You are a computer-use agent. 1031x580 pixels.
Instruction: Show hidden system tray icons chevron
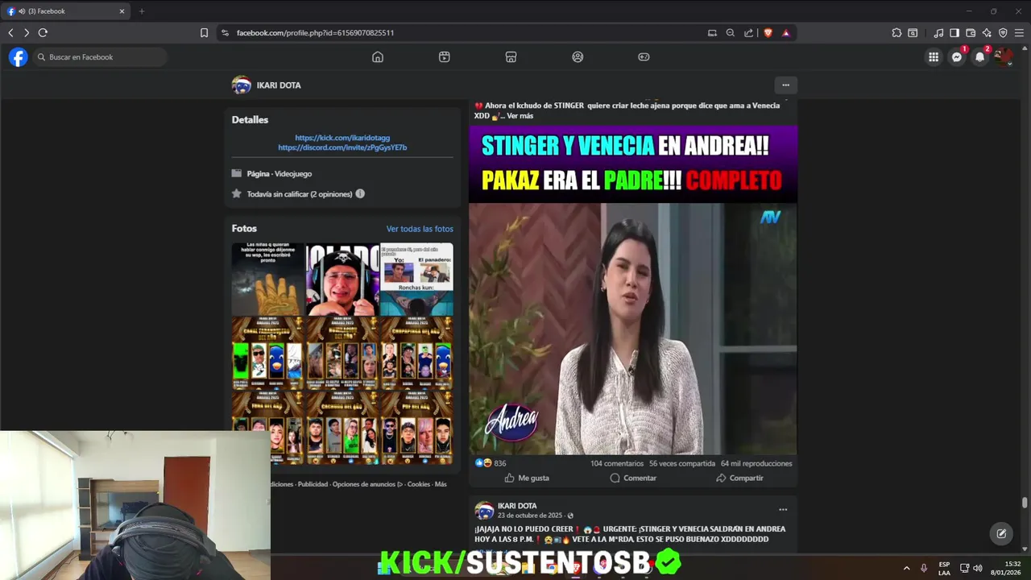point(906,568)
